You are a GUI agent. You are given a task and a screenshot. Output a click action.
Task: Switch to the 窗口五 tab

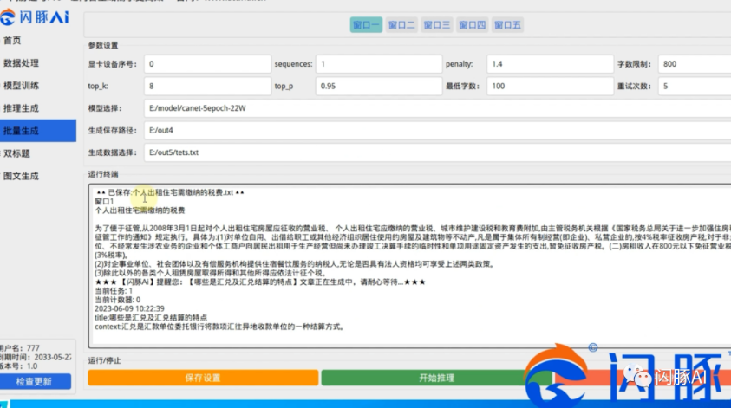(507, 24)
